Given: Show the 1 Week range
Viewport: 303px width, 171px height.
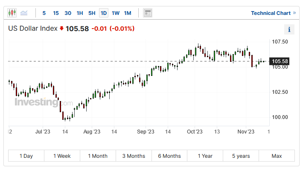Looking at the screenshot, I should pyautogui.click(x=62, y=156).
